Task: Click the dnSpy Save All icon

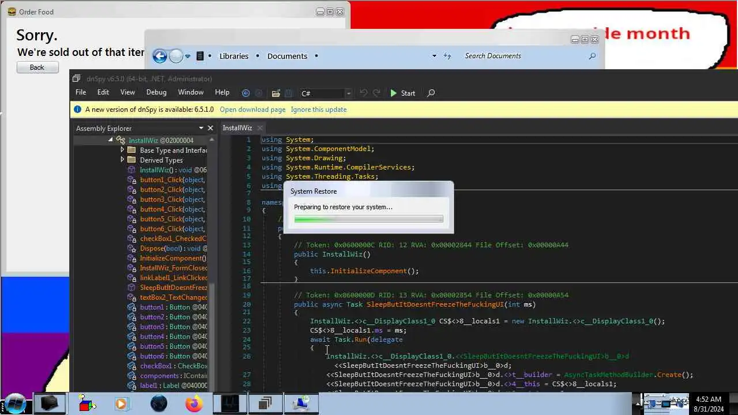Action: (x=288, y=93)
